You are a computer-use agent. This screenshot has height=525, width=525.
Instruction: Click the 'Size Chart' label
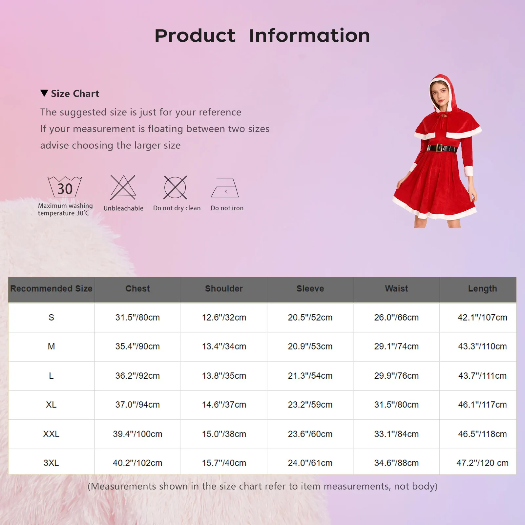(x=75, y=94)
